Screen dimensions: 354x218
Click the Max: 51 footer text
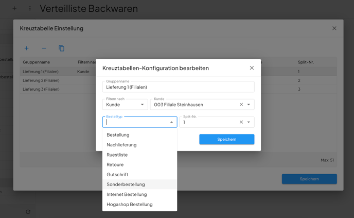point(327,160)
